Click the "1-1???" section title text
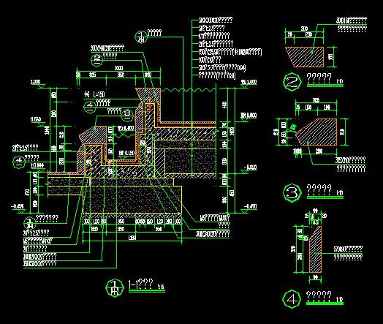Screen dimensions: 383x324 140,285
